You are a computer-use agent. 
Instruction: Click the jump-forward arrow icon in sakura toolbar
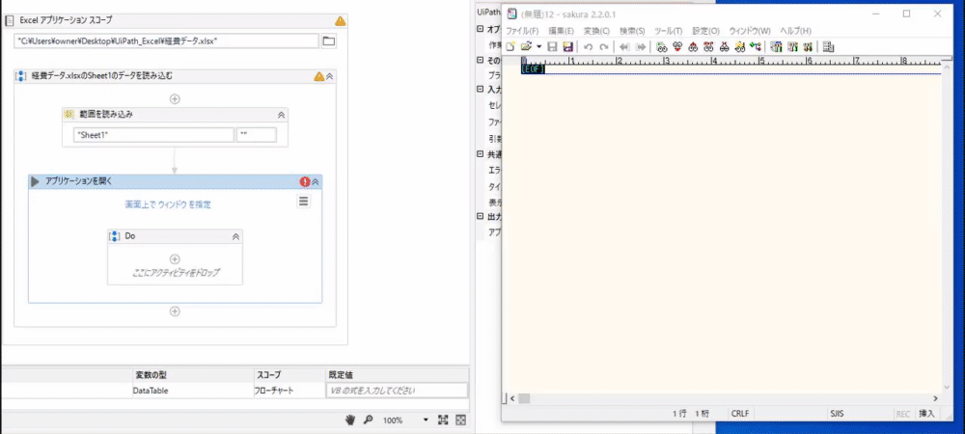641,46
